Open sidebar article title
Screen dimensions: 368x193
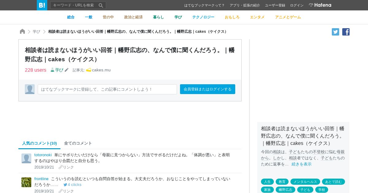[x=303, y=136]
